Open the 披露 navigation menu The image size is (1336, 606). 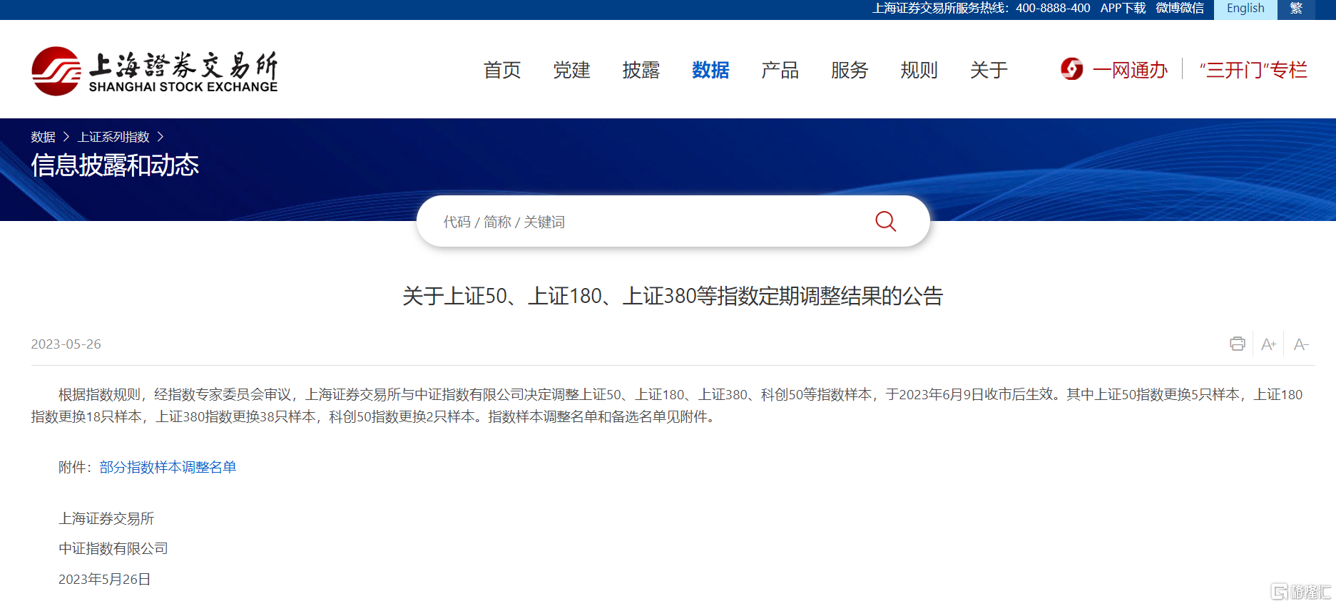point(641,70)
